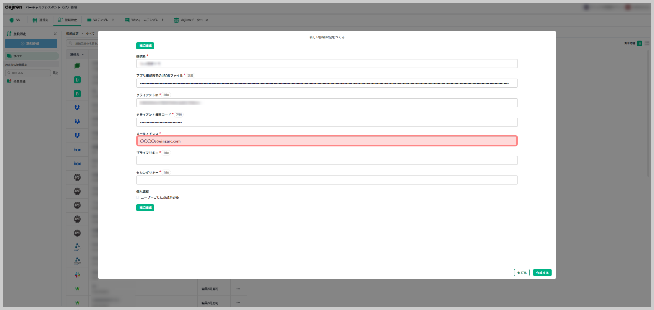654x310 pixels.
Task: Open 詳細 link beside クライアントID
Action: pos(166,95)
